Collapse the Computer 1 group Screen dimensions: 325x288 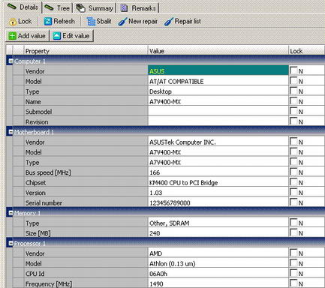coord(11,61)
